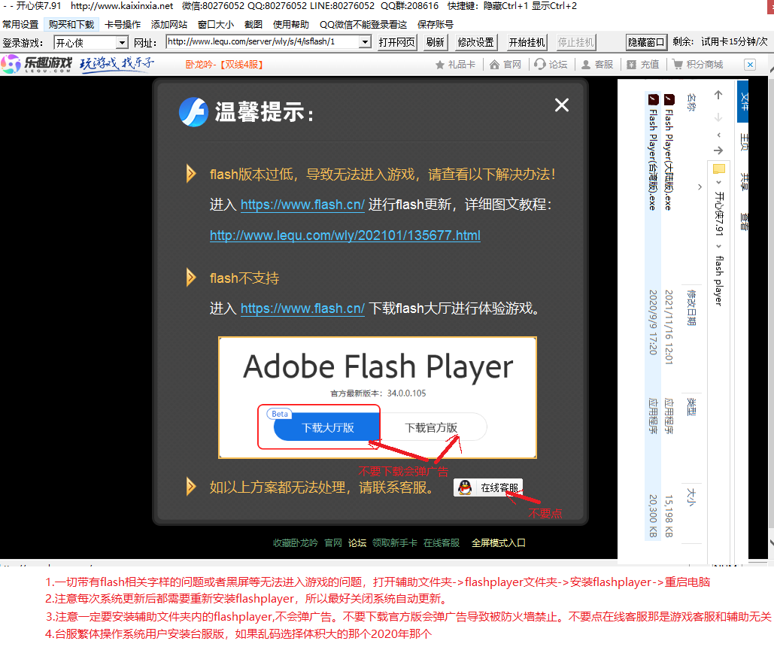Click the 礼品卡 star icon
Viewport: 774px width, 650px height.
pyautogui.click(x=440, y=65)
